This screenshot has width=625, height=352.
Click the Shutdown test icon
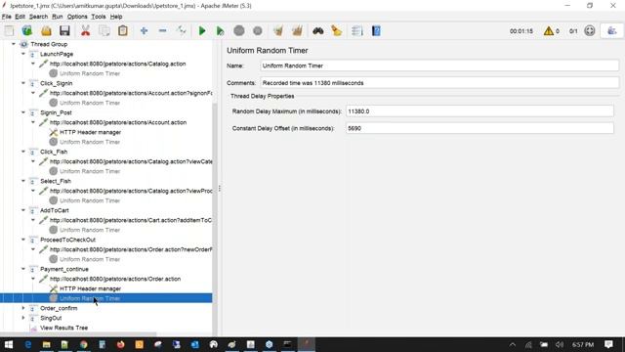point(258,30)
